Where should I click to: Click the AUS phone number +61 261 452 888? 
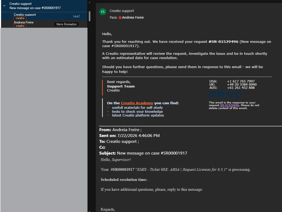pos(241,88)
